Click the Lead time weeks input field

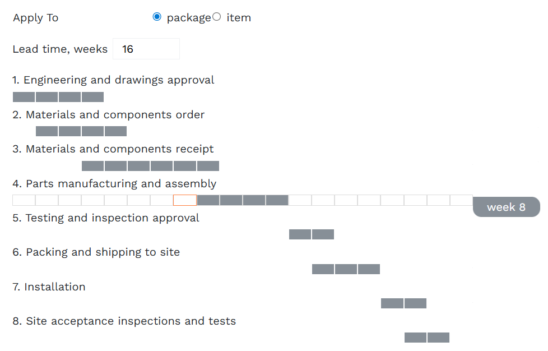click(x=146, y=49)
